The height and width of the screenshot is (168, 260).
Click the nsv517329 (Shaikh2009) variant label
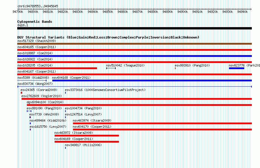point(37,41)
